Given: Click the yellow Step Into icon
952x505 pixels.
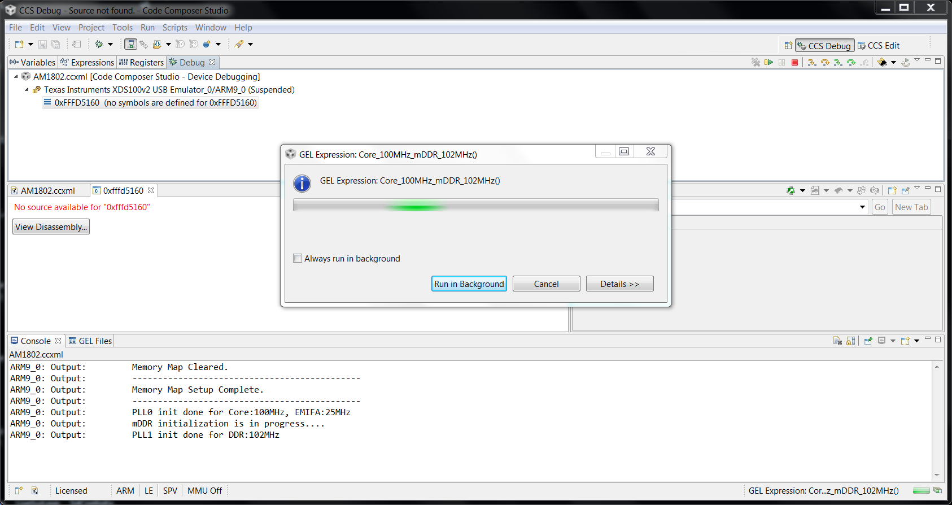Looking at the screenshot, I should tap(812, 62).
